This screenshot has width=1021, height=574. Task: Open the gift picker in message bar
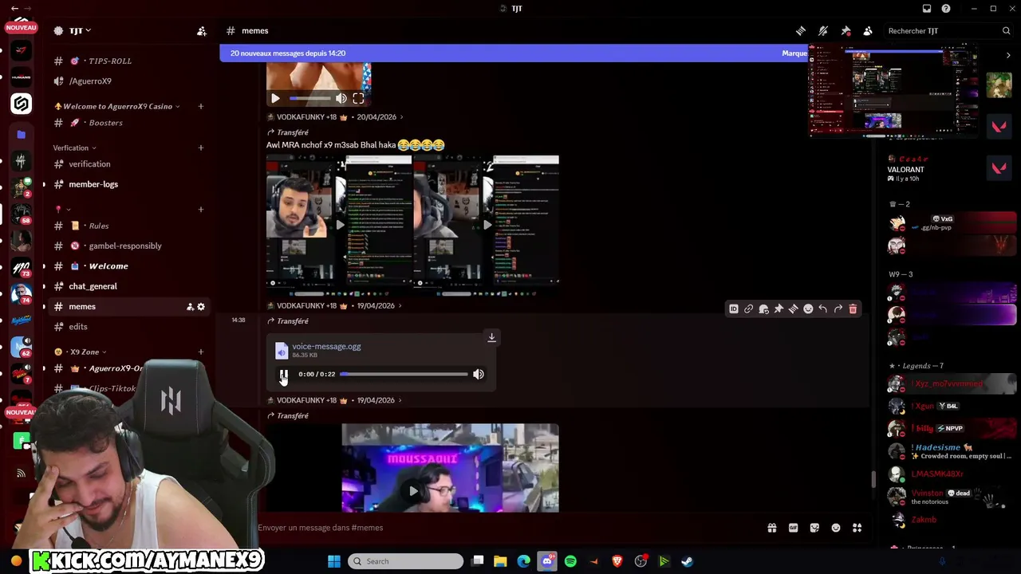tap(772, 528)
